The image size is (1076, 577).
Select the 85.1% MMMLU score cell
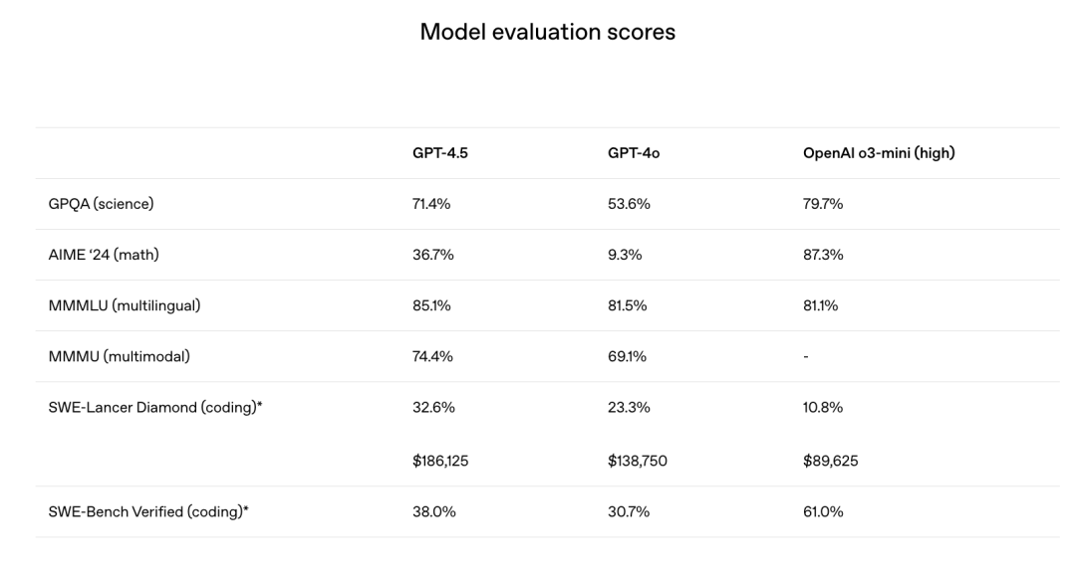[431, 305]
